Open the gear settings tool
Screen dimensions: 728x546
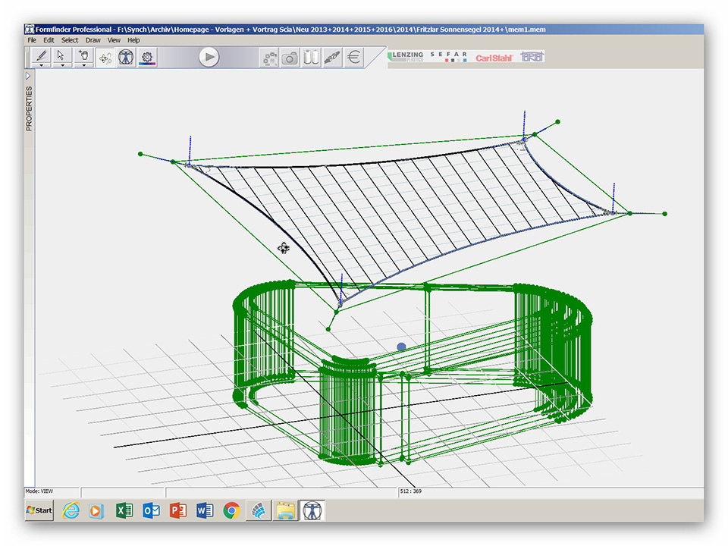click(x=147, y=57)
